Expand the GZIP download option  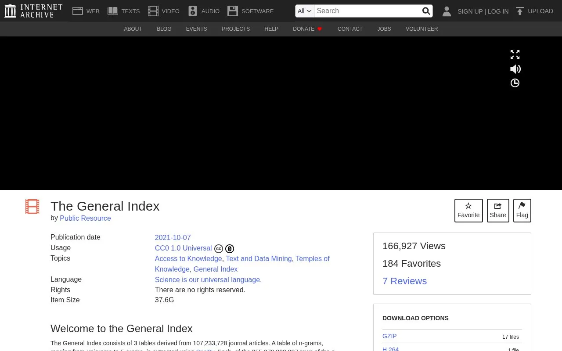point(389,336)
